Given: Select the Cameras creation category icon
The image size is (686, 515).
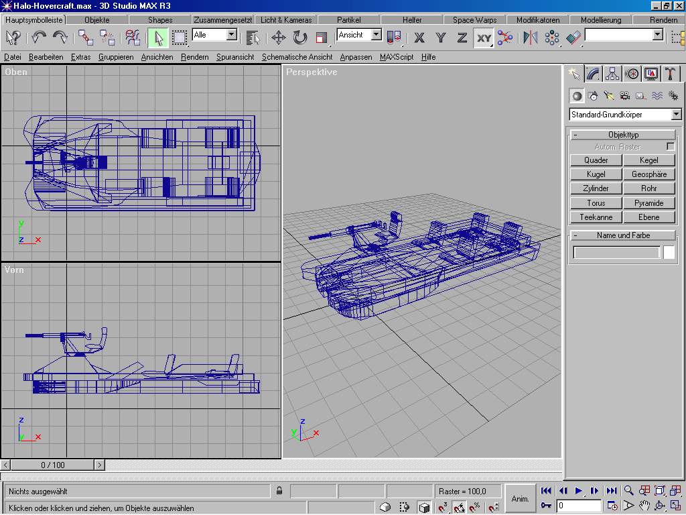Looking at the screenshot, I should click(625, 96).
